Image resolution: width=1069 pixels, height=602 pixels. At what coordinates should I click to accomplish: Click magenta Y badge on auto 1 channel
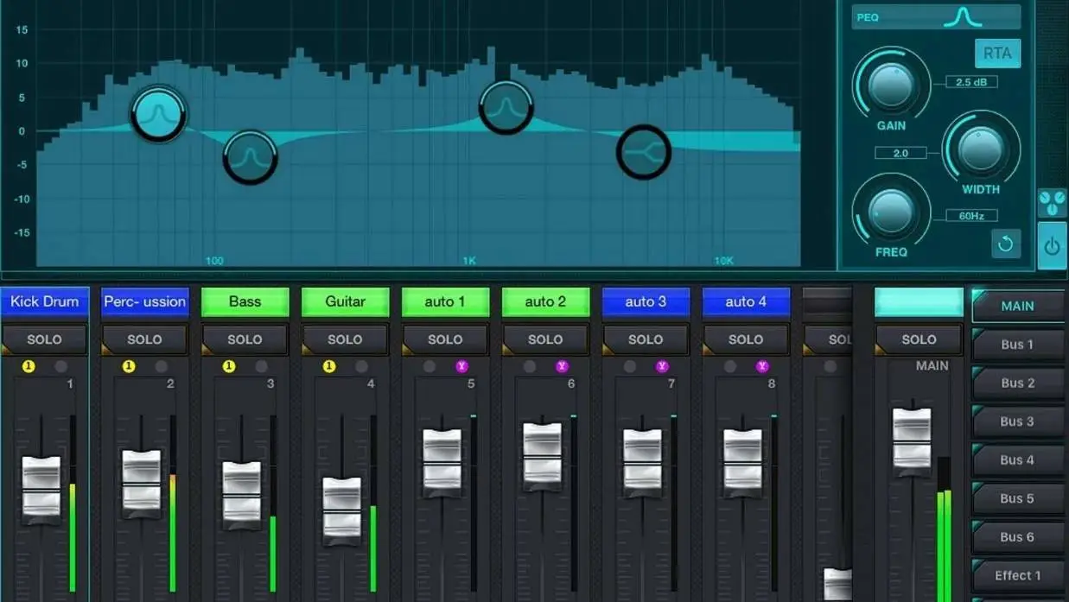(462, 366)
